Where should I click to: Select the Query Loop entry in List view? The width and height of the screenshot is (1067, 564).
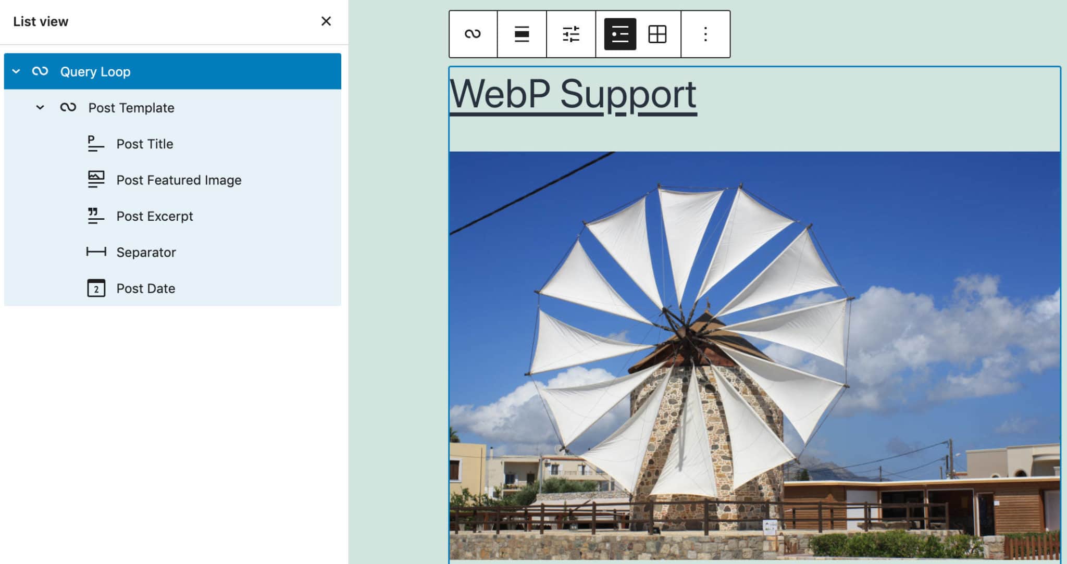pos(96,71)
